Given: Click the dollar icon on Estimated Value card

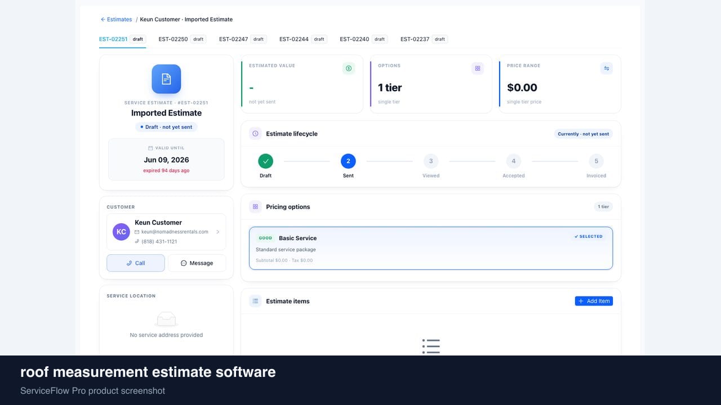Looking at the screenshot, I should click(x=349, y=69).
